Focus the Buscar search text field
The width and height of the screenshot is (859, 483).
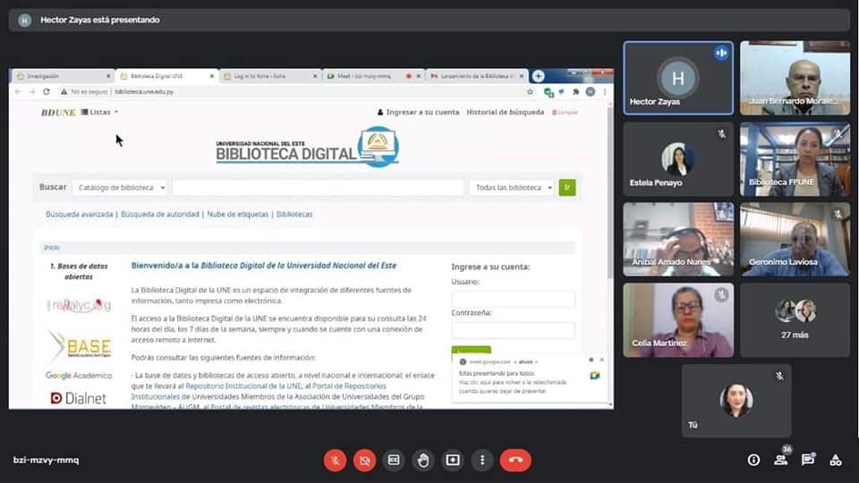[x=318, y=187]
